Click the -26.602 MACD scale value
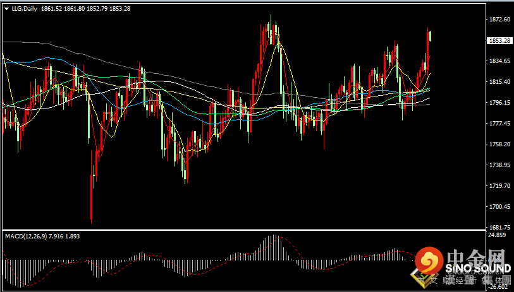The width and height of the screenshot is (514, 292). tap(498, 286)
